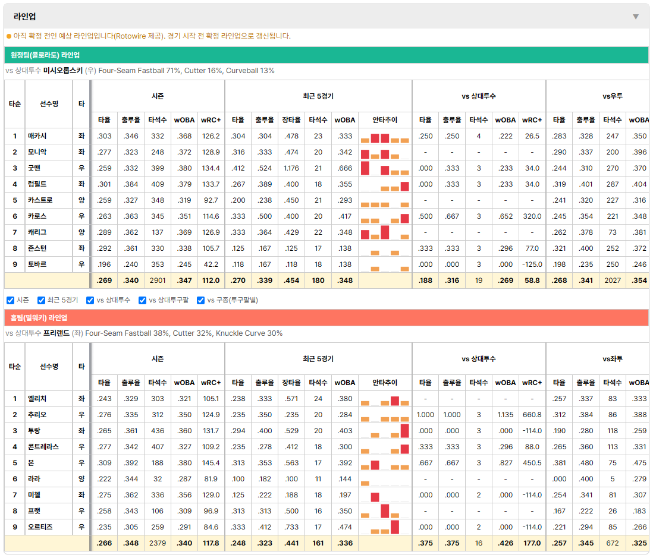Click player name 콘트레라스 in Milwaukee lineup
The width and height of the screenshot is (653, 558).
[43, 447]
